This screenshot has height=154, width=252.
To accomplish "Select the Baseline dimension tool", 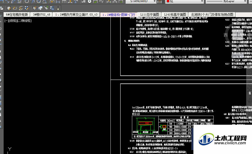I will pyautogui.click(x=58, y=2).
